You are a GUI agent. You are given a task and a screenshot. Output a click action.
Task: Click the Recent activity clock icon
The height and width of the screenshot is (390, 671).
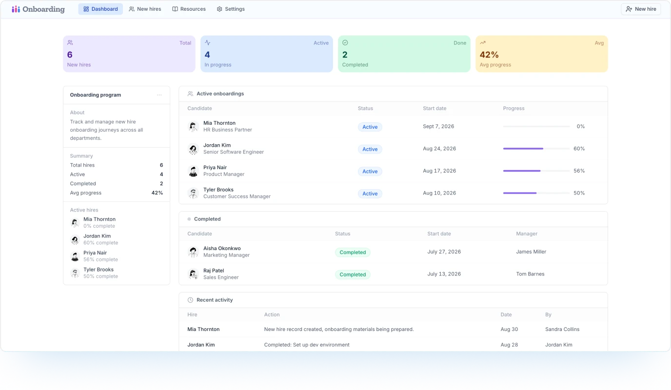pos(190,300)
